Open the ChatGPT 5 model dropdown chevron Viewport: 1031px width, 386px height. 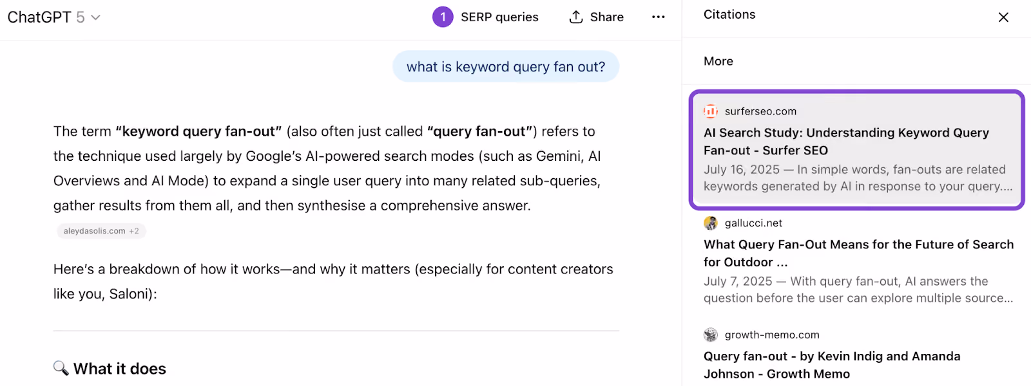tap(95, 17)
